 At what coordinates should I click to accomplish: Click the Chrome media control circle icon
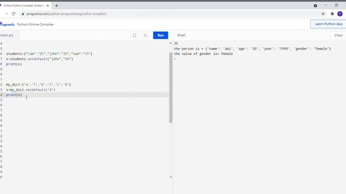[x=315, y=6]
